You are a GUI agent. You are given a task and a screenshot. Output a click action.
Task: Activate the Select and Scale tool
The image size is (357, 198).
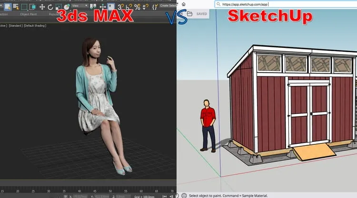(x=59, y=7)
